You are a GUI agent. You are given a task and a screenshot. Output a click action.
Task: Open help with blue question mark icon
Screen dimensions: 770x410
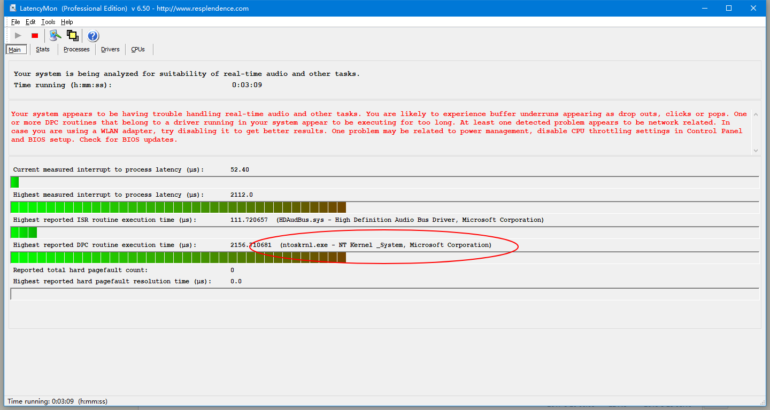coord(93,36)
